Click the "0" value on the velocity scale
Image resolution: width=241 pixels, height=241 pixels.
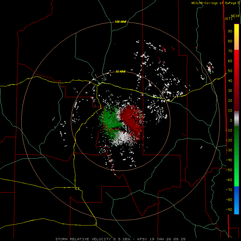[231, 120]
